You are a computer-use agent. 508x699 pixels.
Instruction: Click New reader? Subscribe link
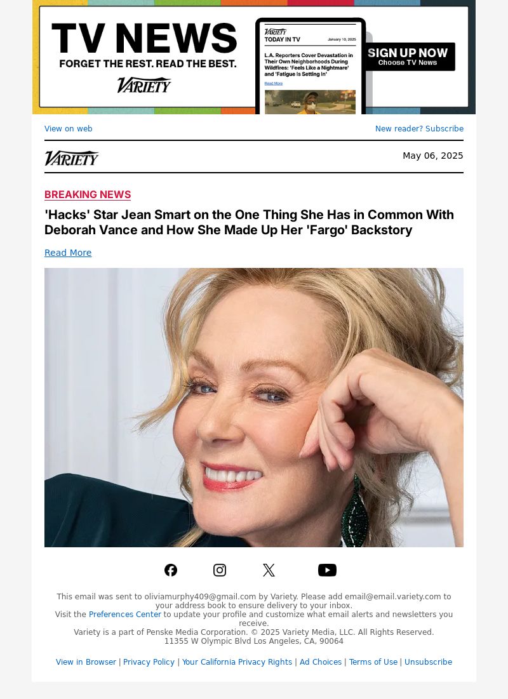click(419, 128)
